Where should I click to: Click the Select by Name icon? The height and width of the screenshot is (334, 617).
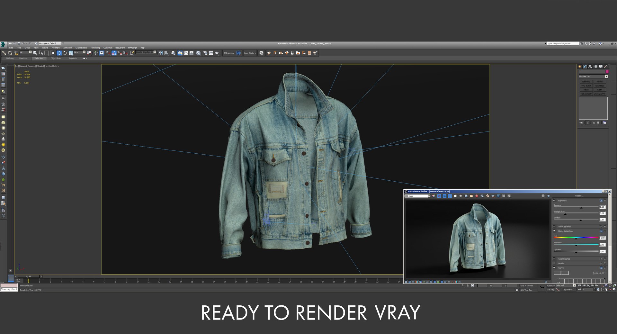(40, 53)
